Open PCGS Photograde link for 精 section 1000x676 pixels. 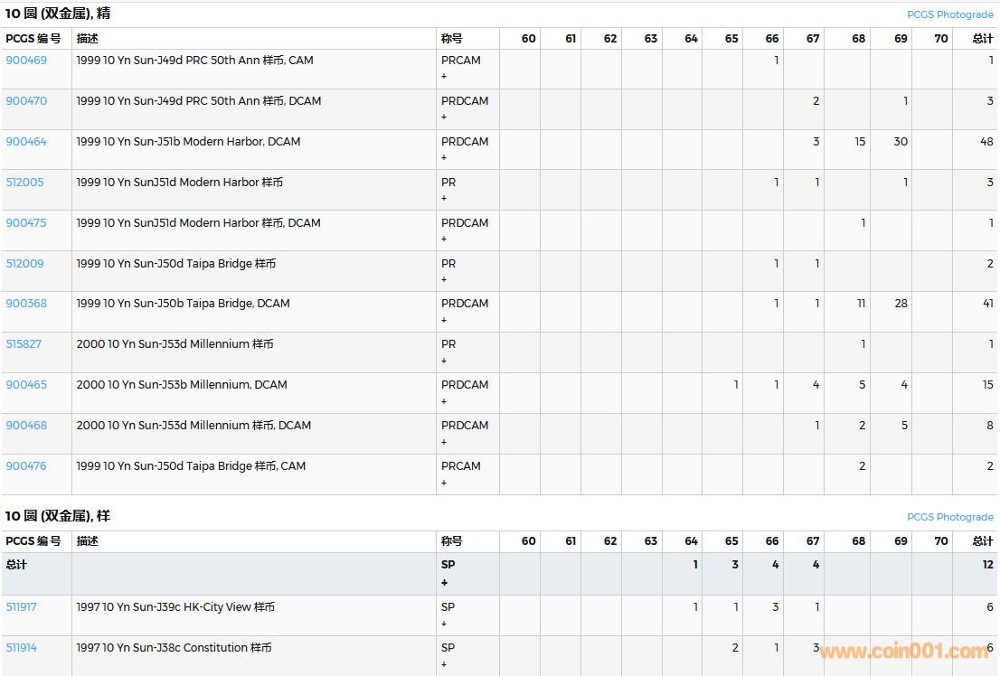949,14
